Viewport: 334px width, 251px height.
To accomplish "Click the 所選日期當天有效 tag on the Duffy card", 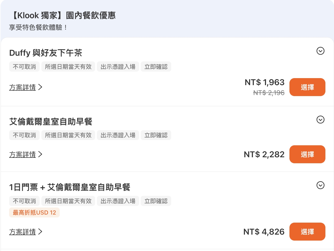I will [x=68, y=66].
